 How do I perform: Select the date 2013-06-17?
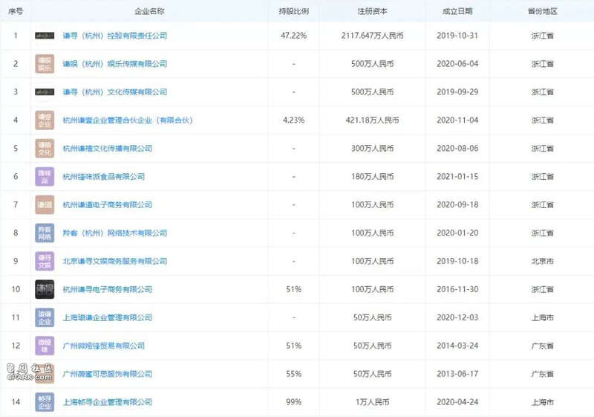pyautogui.click(x=457, y=374)
